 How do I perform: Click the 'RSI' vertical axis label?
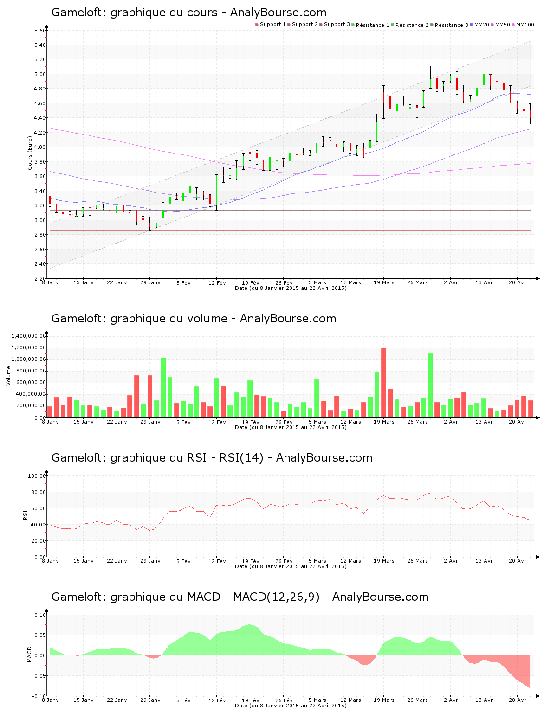25,514
